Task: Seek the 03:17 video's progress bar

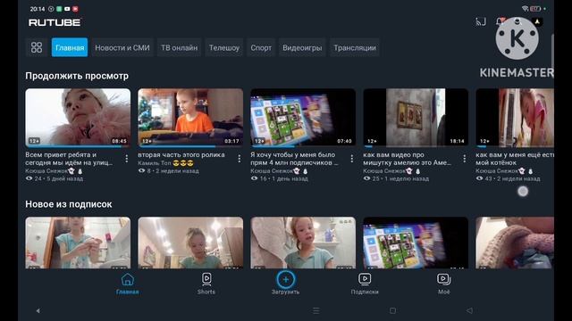Action: tap(190, 146)
